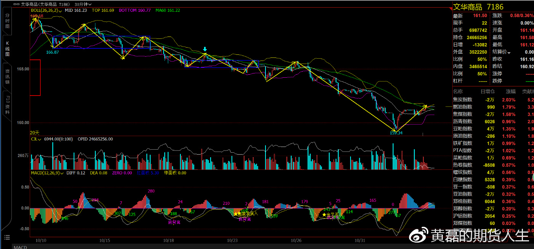The height and width of the screenshot is (249, 534).
Task: Select the 豆粕指数 row
Action: (492, 129)
